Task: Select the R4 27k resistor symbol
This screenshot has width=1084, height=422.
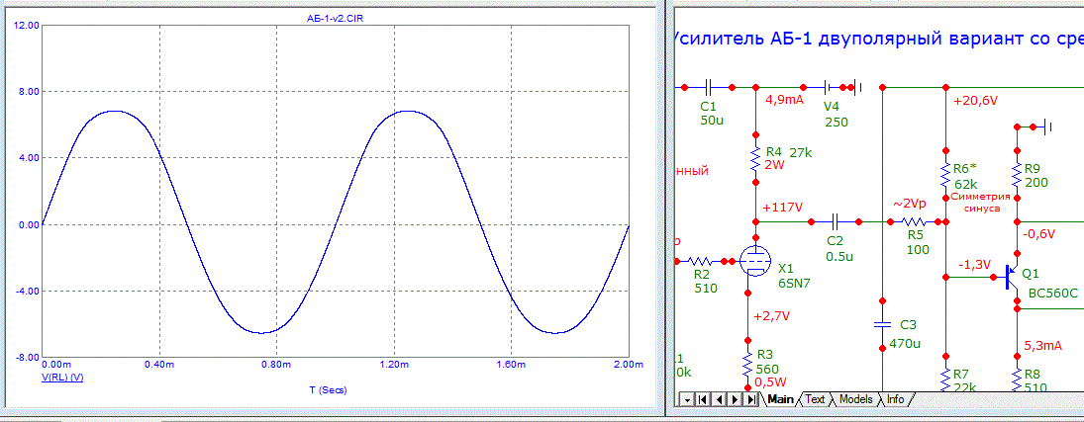Action: [x=755, y=159]
